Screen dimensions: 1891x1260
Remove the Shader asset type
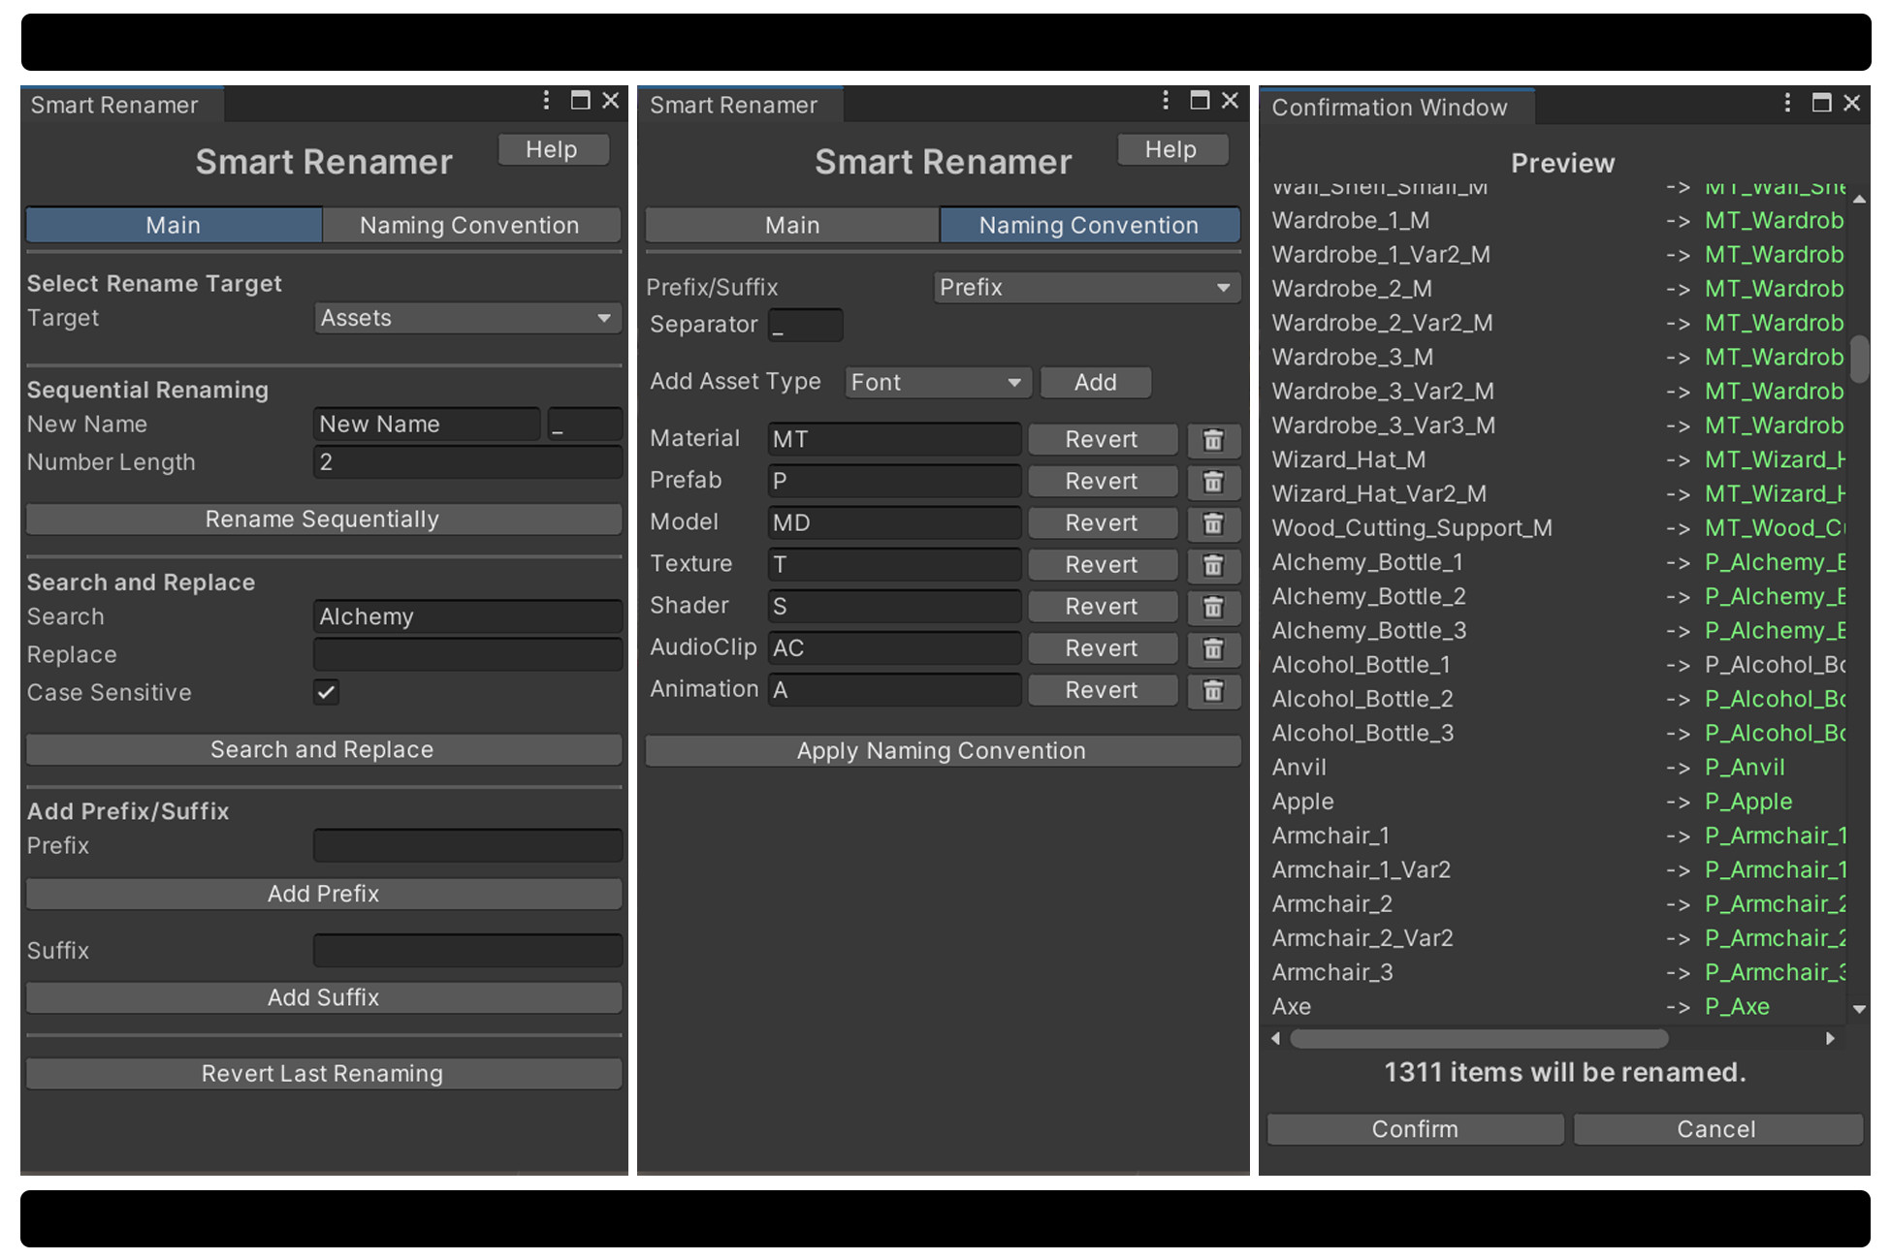1213,607
